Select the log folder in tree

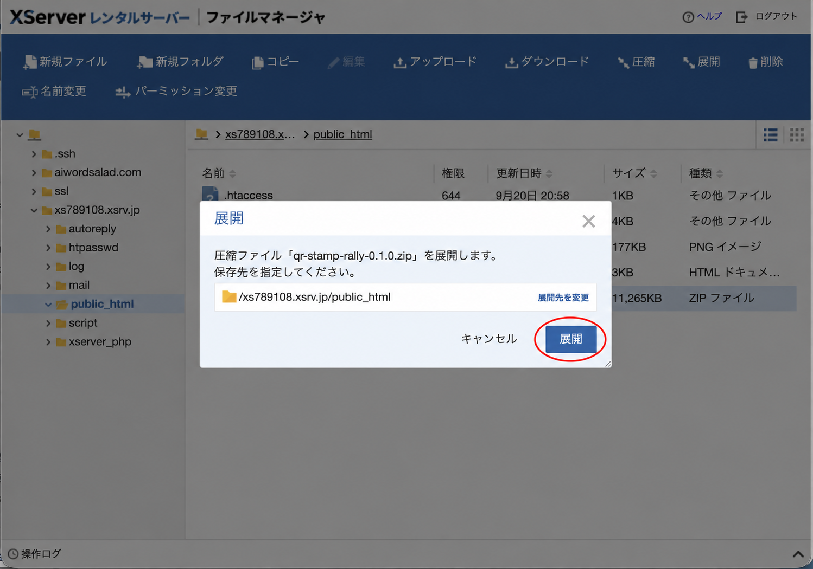tap(70, 266)
